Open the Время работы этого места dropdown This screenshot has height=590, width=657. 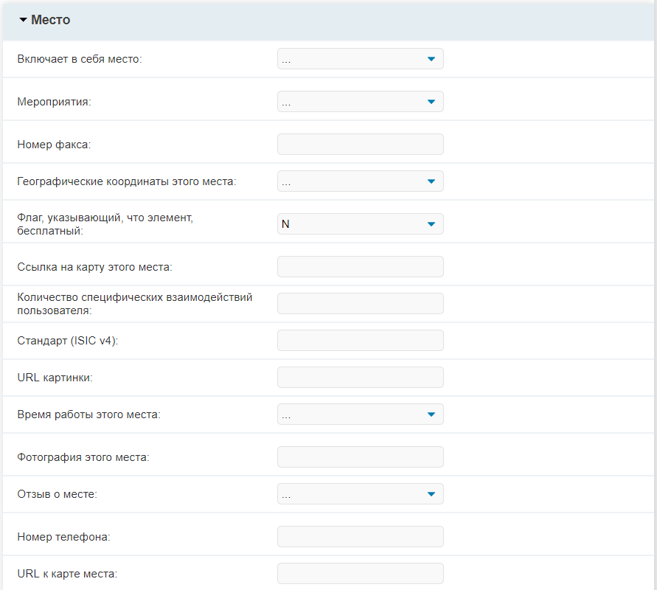(361, 414)
